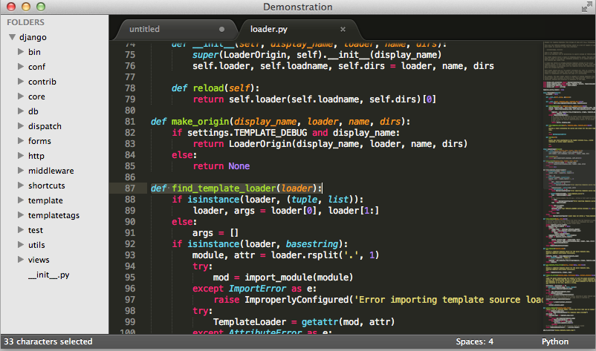Viewport: 596px width, 351px height.
Task: Expand the conf folder arrow
Action: point(21,66)
